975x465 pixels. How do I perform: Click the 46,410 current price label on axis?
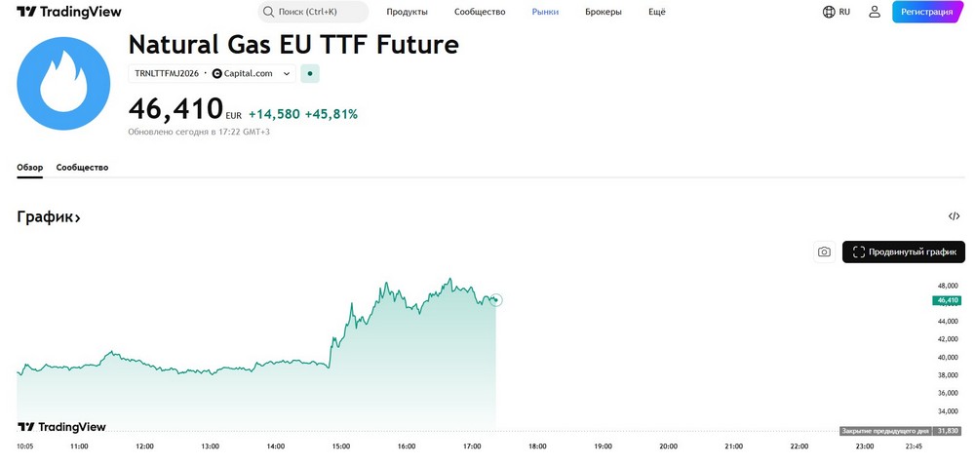point(948,300)
